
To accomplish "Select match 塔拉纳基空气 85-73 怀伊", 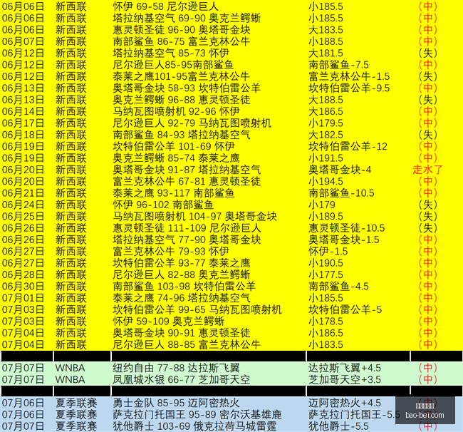I will (171, 53).
